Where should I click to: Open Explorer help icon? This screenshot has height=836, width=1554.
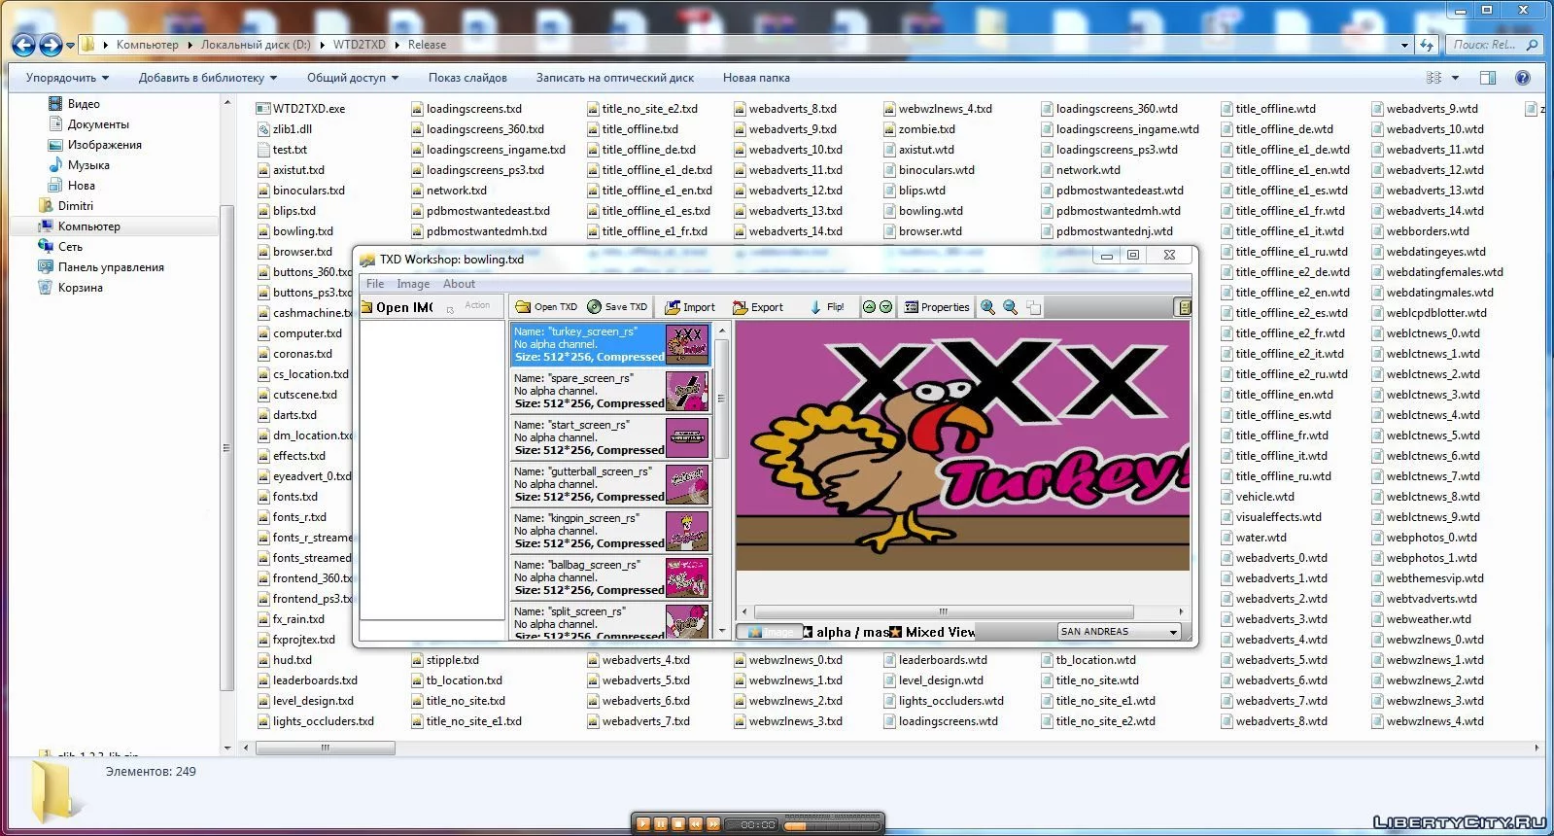pyautogui.click(x=1522, y=78)
